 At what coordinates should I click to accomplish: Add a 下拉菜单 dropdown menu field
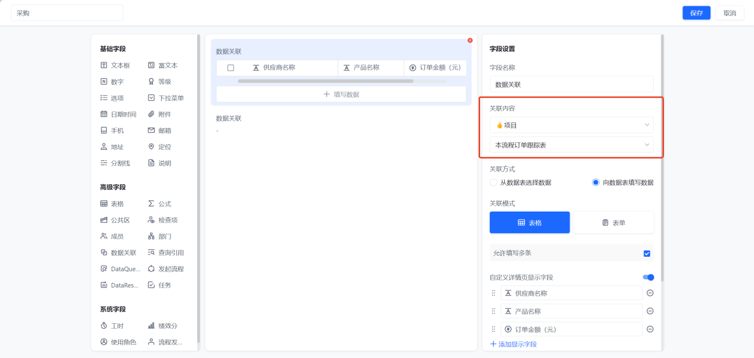tap(166, 98)
